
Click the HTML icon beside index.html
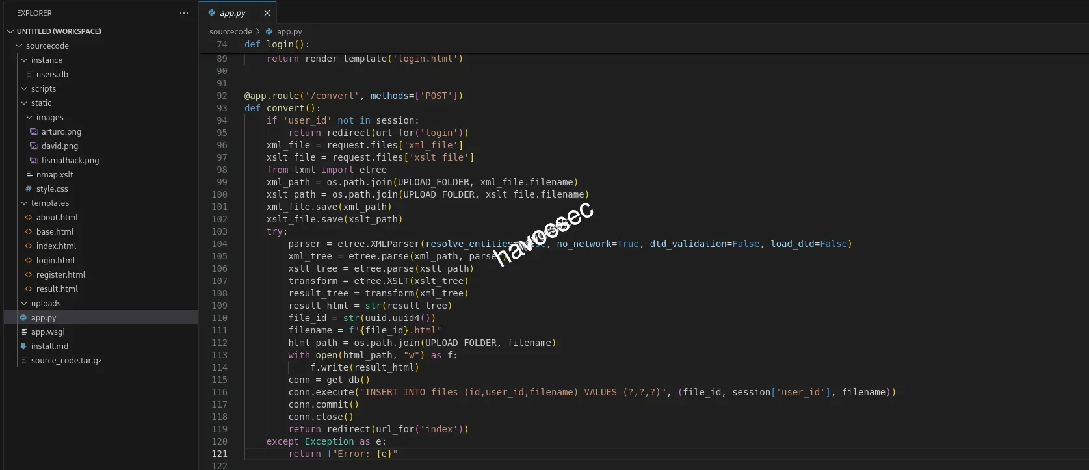(29, 246)
